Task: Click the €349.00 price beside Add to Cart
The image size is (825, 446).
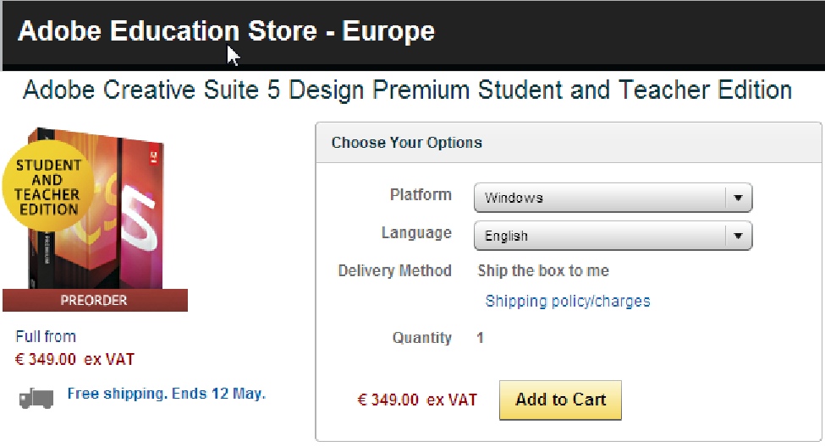Action: click(417, 400)
